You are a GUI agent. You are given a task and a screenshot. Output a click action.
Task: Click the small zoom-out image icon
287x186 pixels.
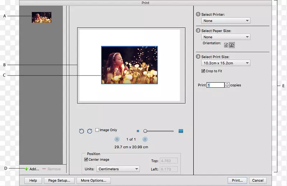138,131
